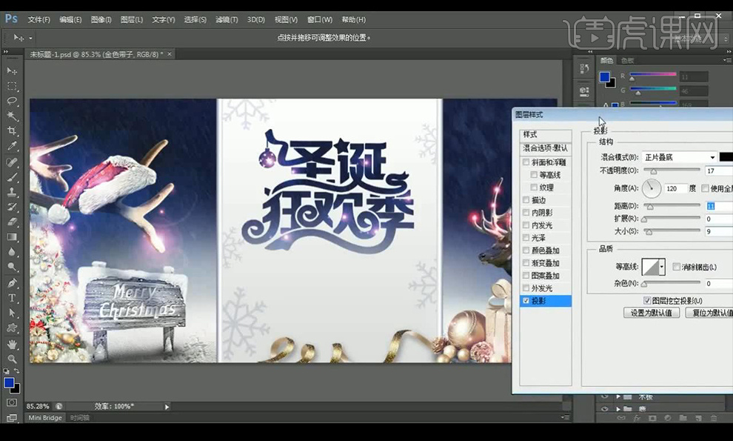Enable the 内阴影 style checkbox
Image resolution: width=733 pixels, height=441 pixels.
pyautogui.click(x=526, y=213)
